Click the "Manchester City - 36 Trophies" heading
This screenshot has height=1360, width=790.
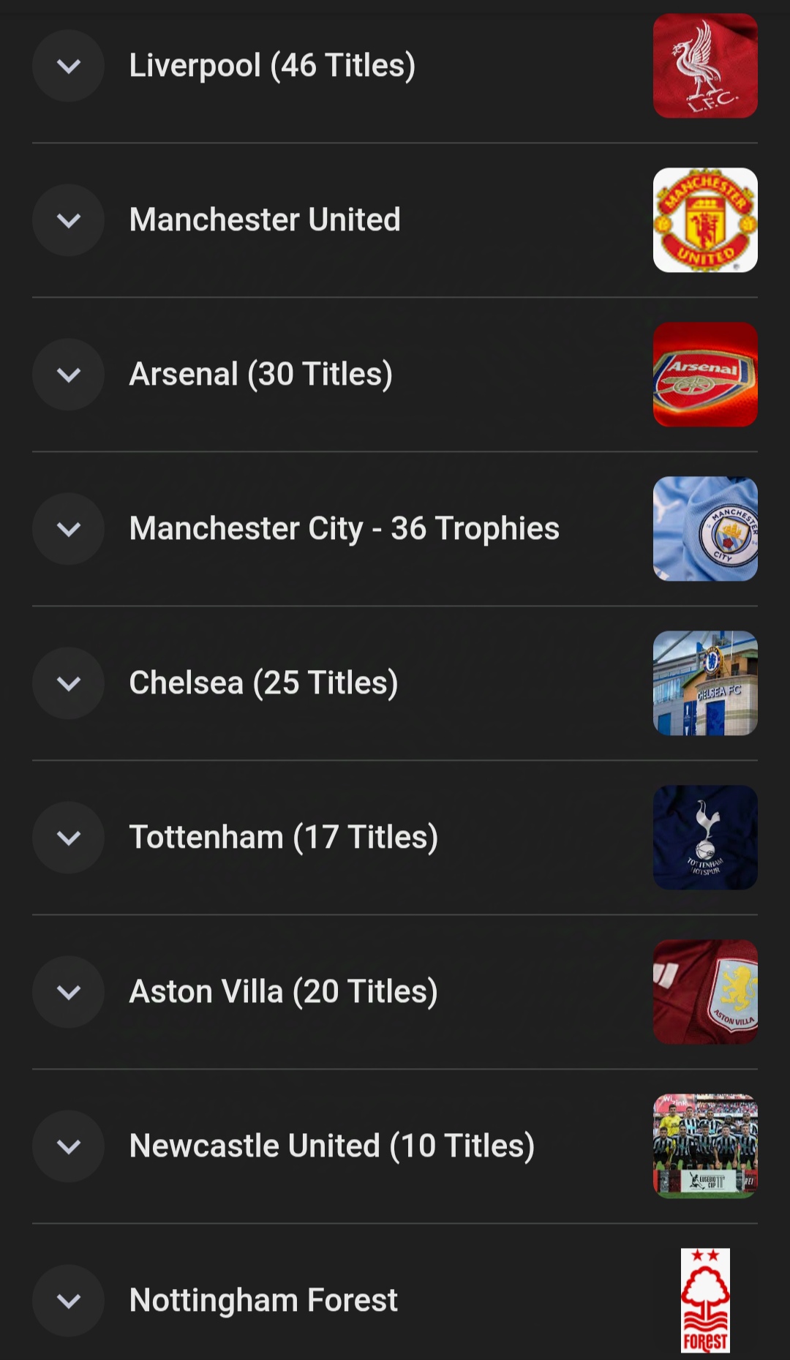(344, 529)
